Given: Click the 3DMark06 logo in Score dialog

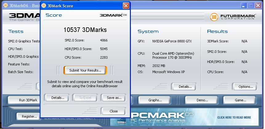Looking at the screenshot, I should click(x=113, y=15).
